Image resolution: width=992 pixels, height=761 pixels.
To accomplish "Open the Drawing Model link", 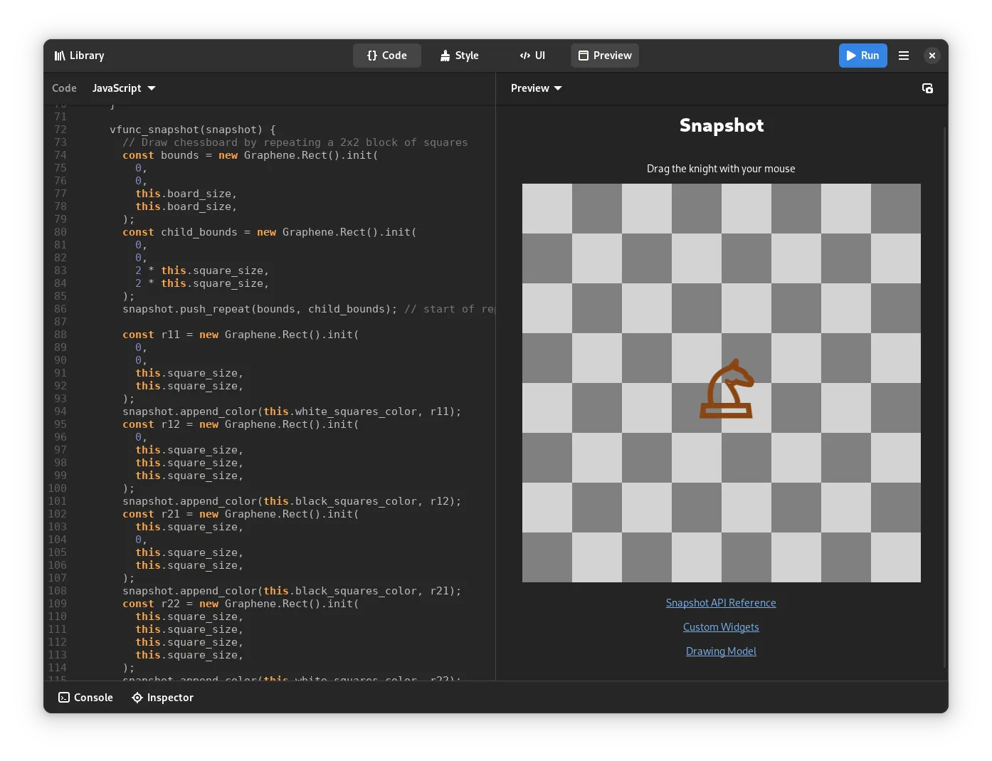I will tap(721, 651).
